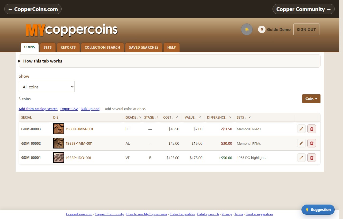Remove the SETS column with its ×
343x219 pixels.
pos(249,118)
